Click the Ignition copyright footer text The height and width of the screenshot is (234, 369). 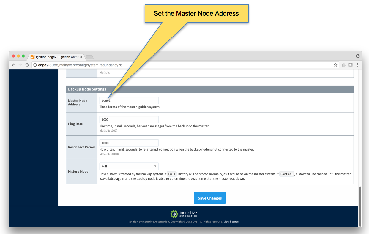[176, 222]
